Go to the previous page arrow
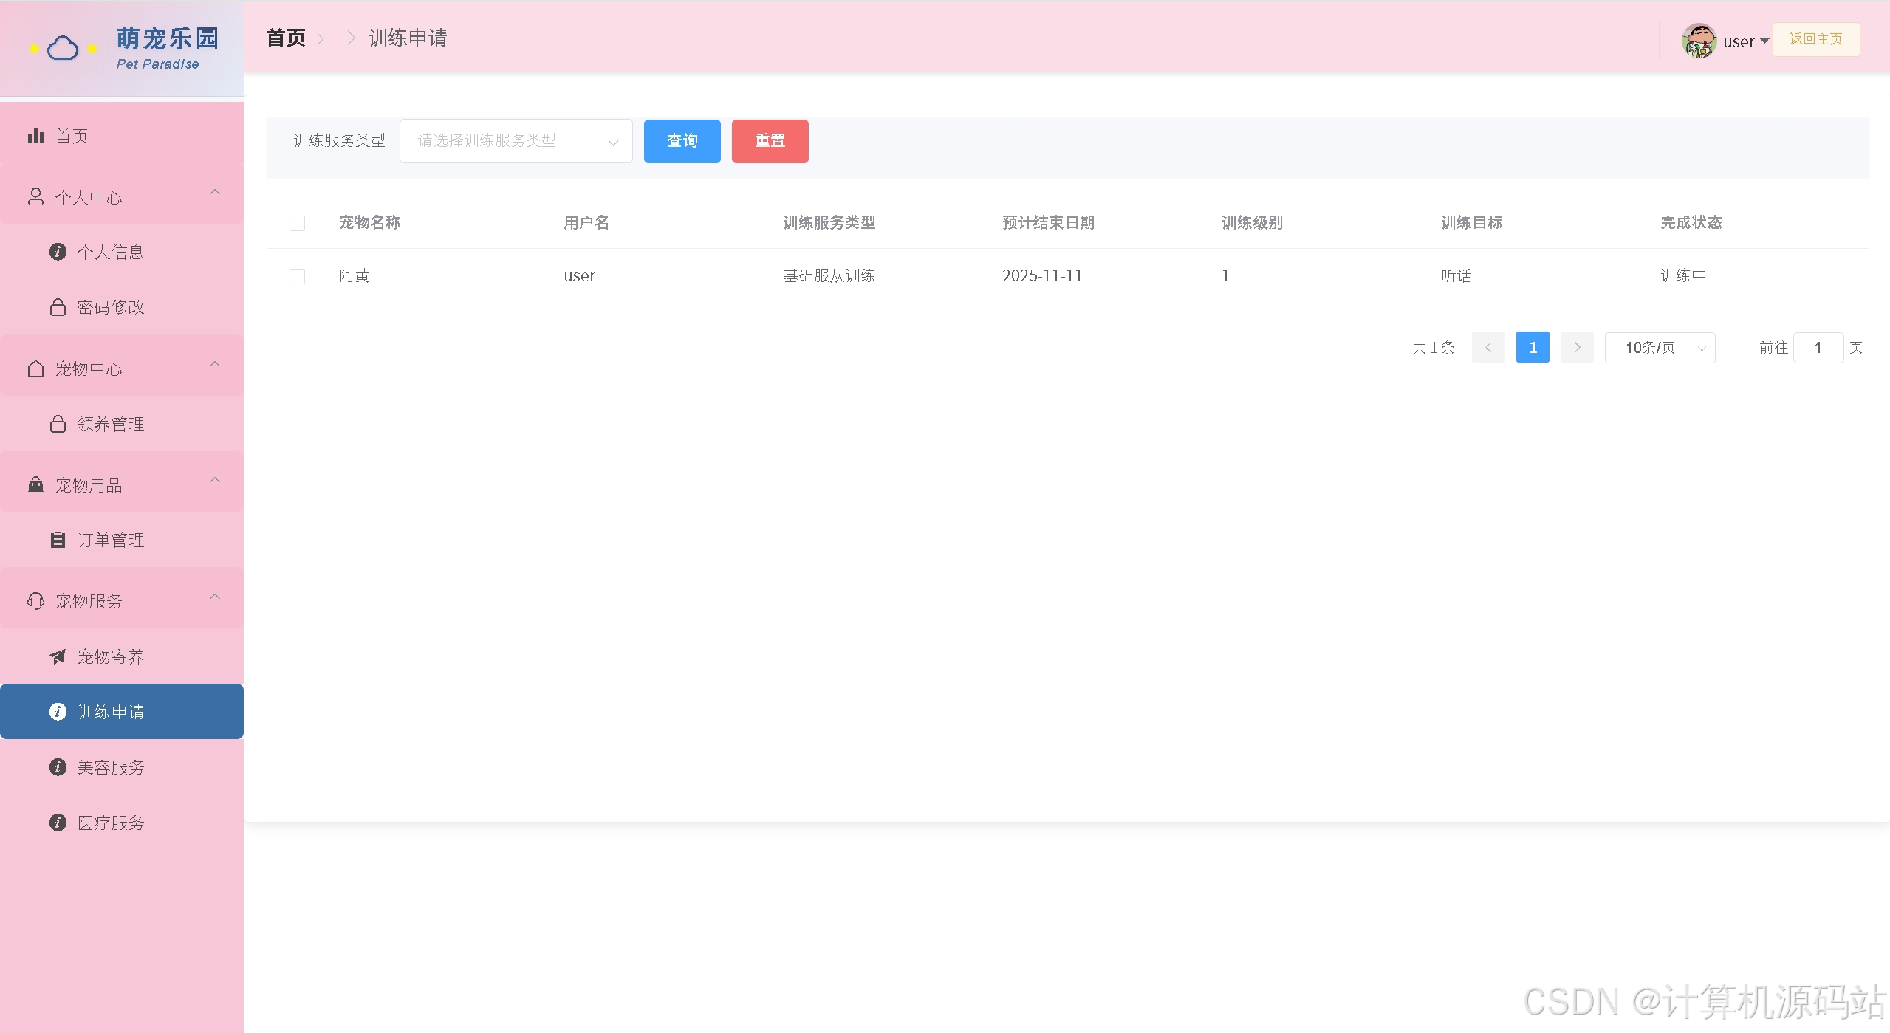 pos(1488,347)
